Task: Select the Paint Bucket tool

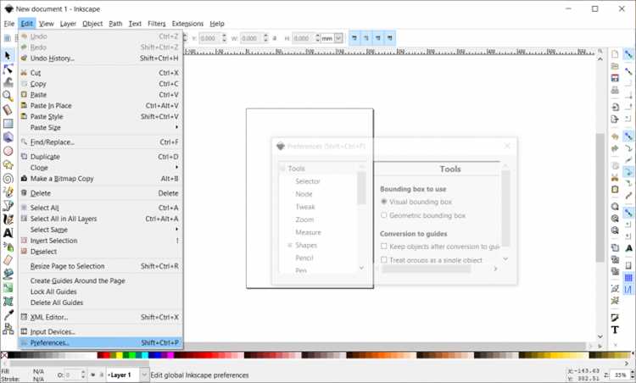Action: point(8,274)
